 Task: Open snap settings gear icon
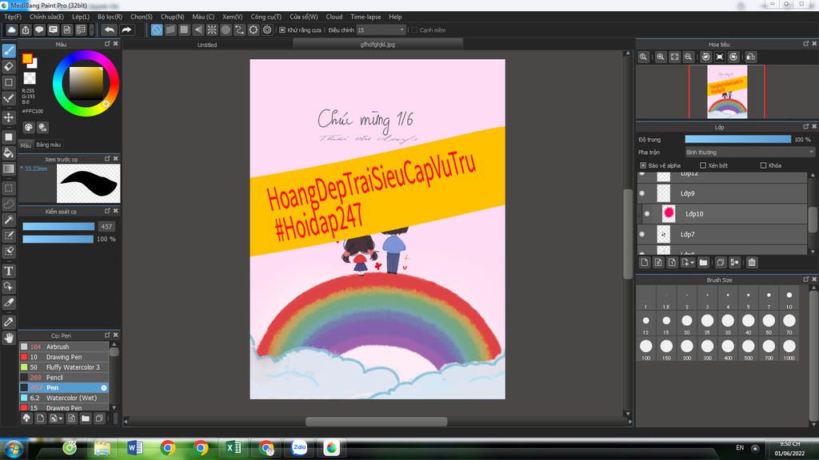coord(267,30)
